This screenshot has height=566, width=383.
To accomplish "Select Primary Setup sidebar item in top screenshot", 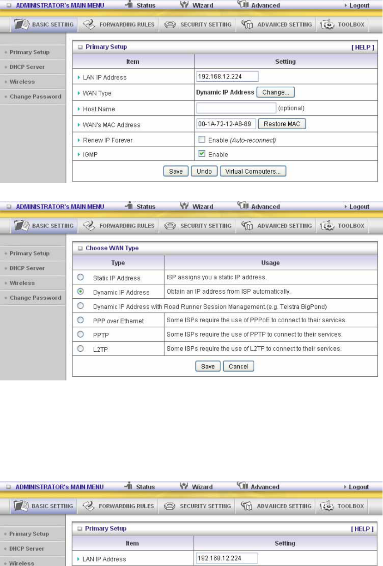I will tap(30, 52).
